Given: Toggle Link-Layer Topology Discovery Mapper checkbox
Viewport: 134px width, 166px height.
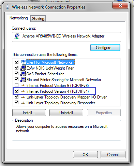Looking at the screenshot, I should [16, 97].
